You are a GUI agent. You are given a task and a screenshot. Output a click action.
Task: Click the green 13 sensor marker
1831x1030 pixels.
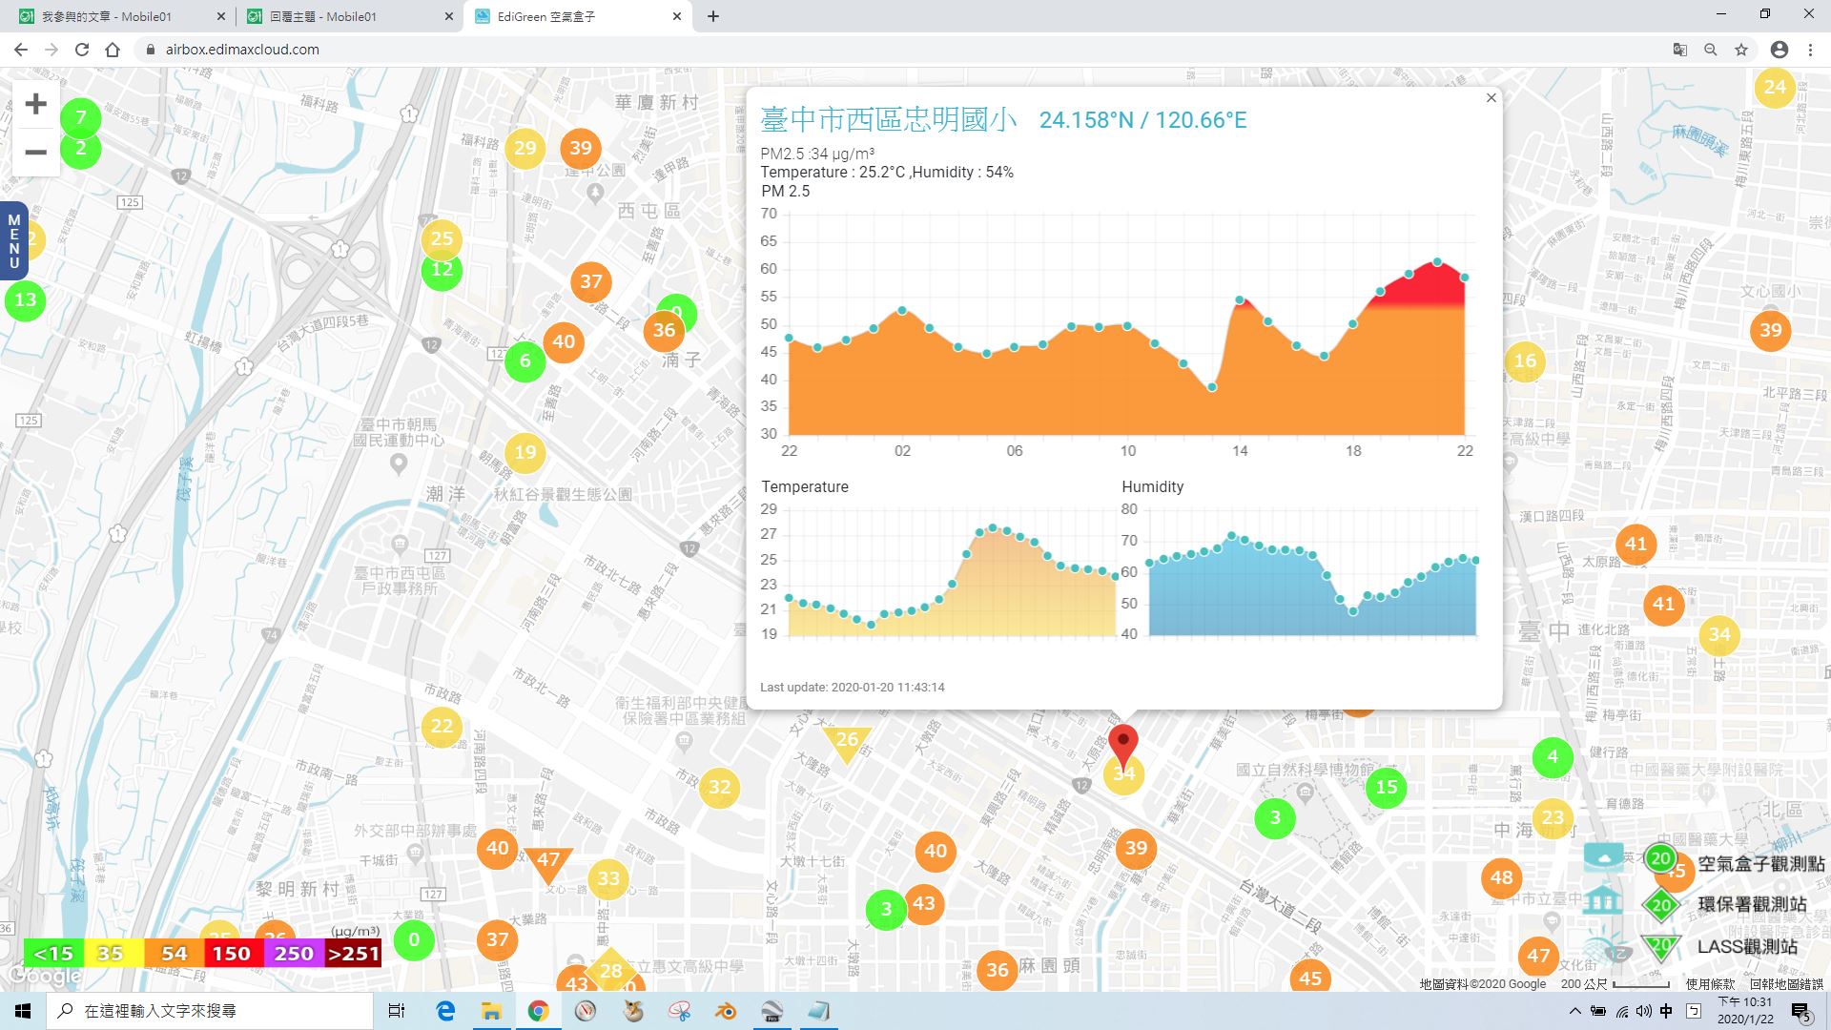click(26, 300)
